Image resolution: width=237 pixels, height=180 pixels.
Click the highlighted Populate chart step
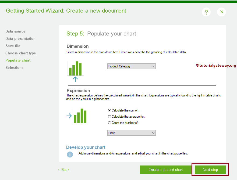tap(18, 60)
